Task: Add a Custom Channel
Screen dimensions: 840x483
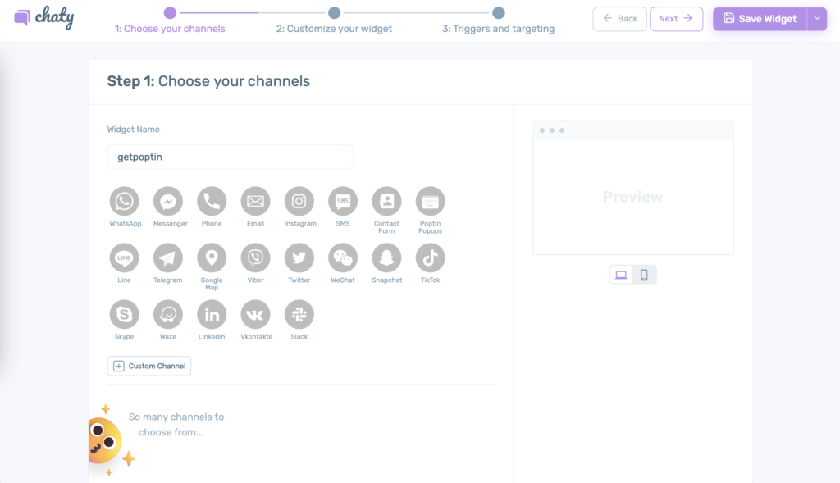Action: click(149, 367)
